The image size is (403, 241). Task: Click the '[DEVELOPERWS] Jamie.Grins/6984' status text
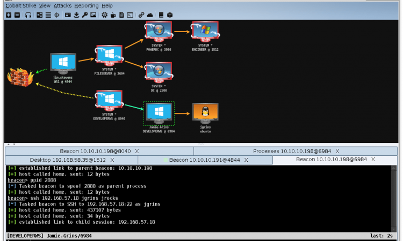pyautogui.click(x=49, y=236)
